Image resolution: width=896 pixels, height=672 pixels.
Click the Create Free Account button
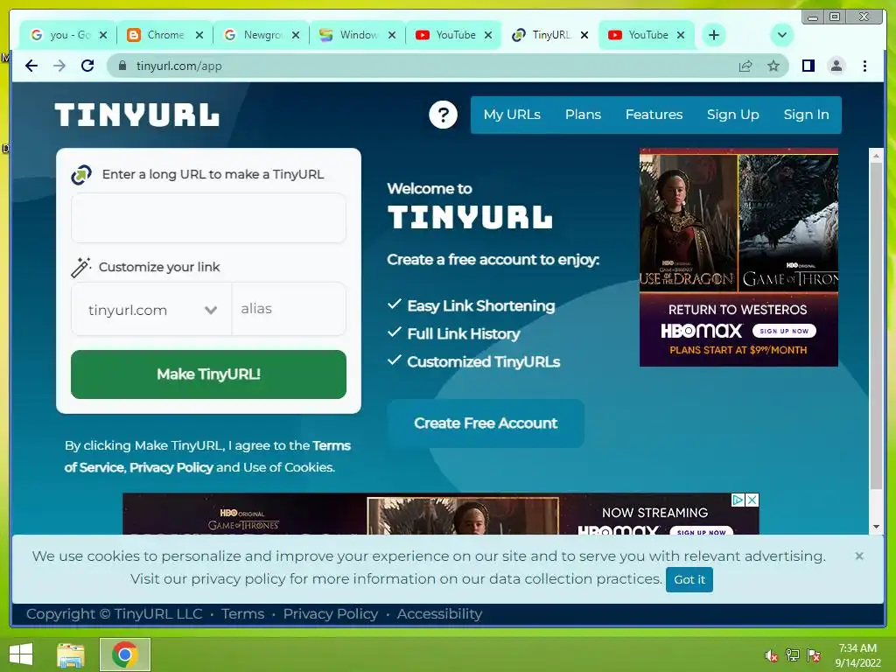click(x=486, y=423)
